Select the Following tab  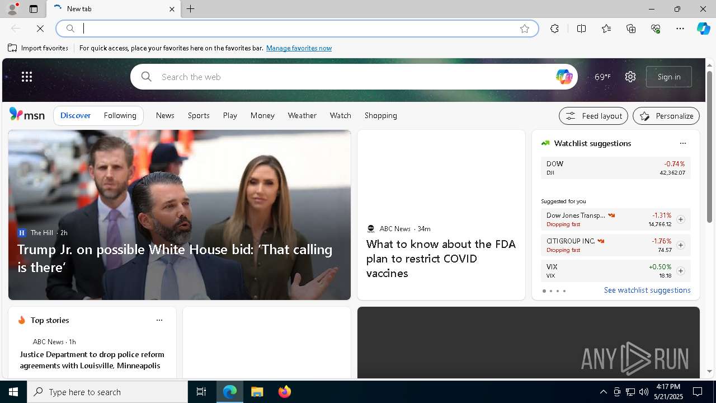click(120, 115)
